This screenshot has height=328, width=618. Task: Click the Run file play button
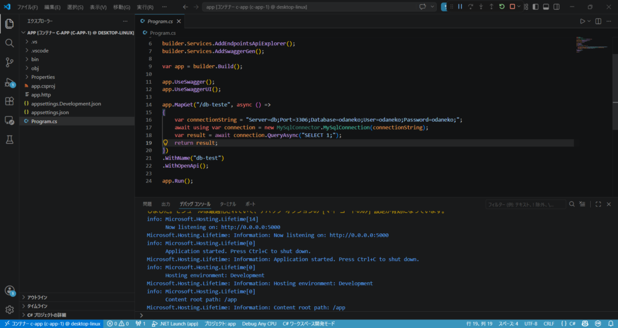pos(582,21)
